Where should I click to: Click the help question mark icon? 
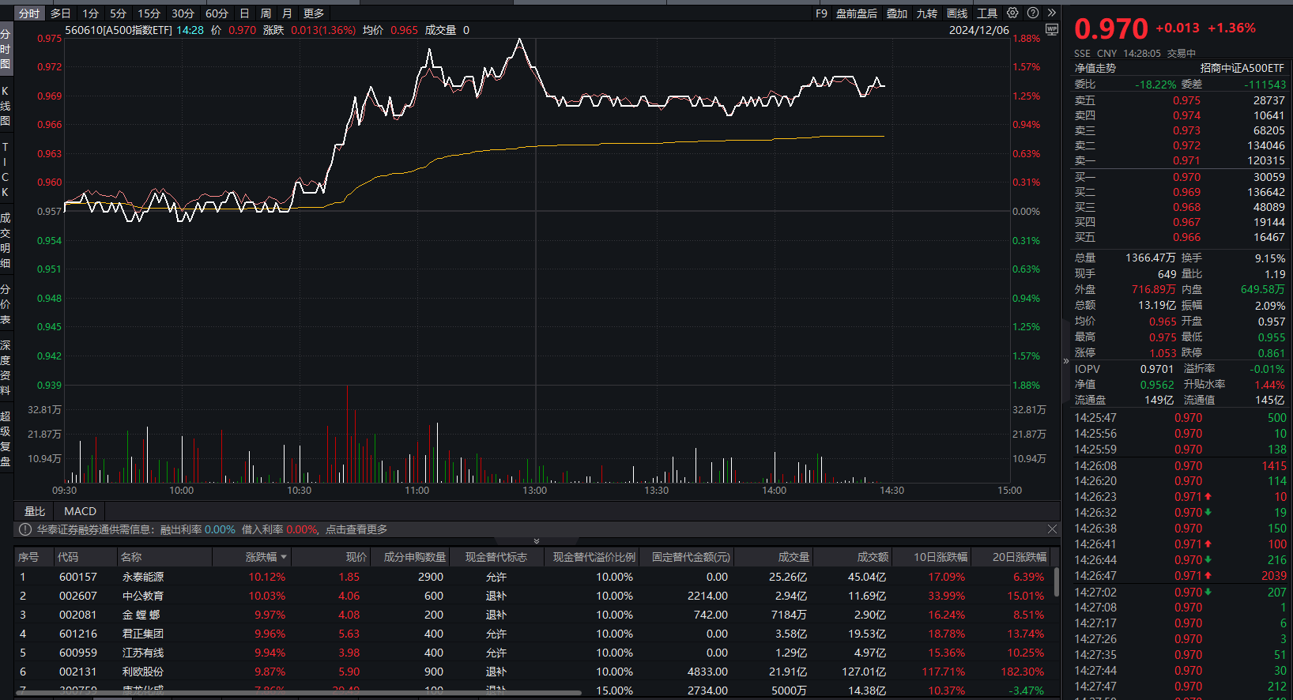pyautogui.click(x=1033, y=13)
